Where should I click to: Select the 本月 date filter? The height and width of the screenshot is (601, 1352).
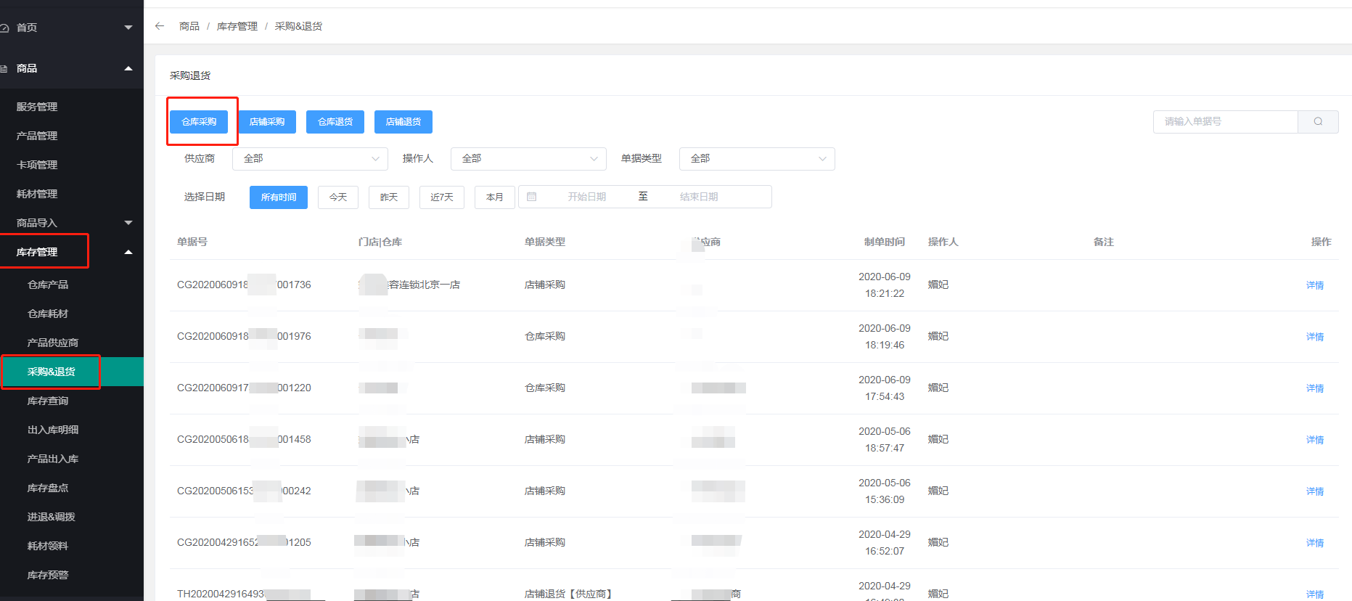click(x=494, y=197)
